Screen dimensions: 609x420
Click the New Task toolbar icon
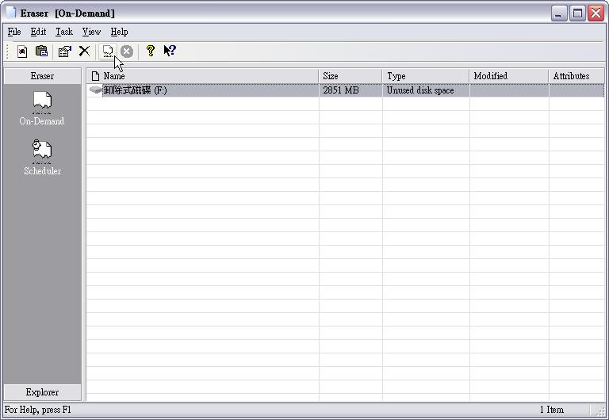[22, 52]
